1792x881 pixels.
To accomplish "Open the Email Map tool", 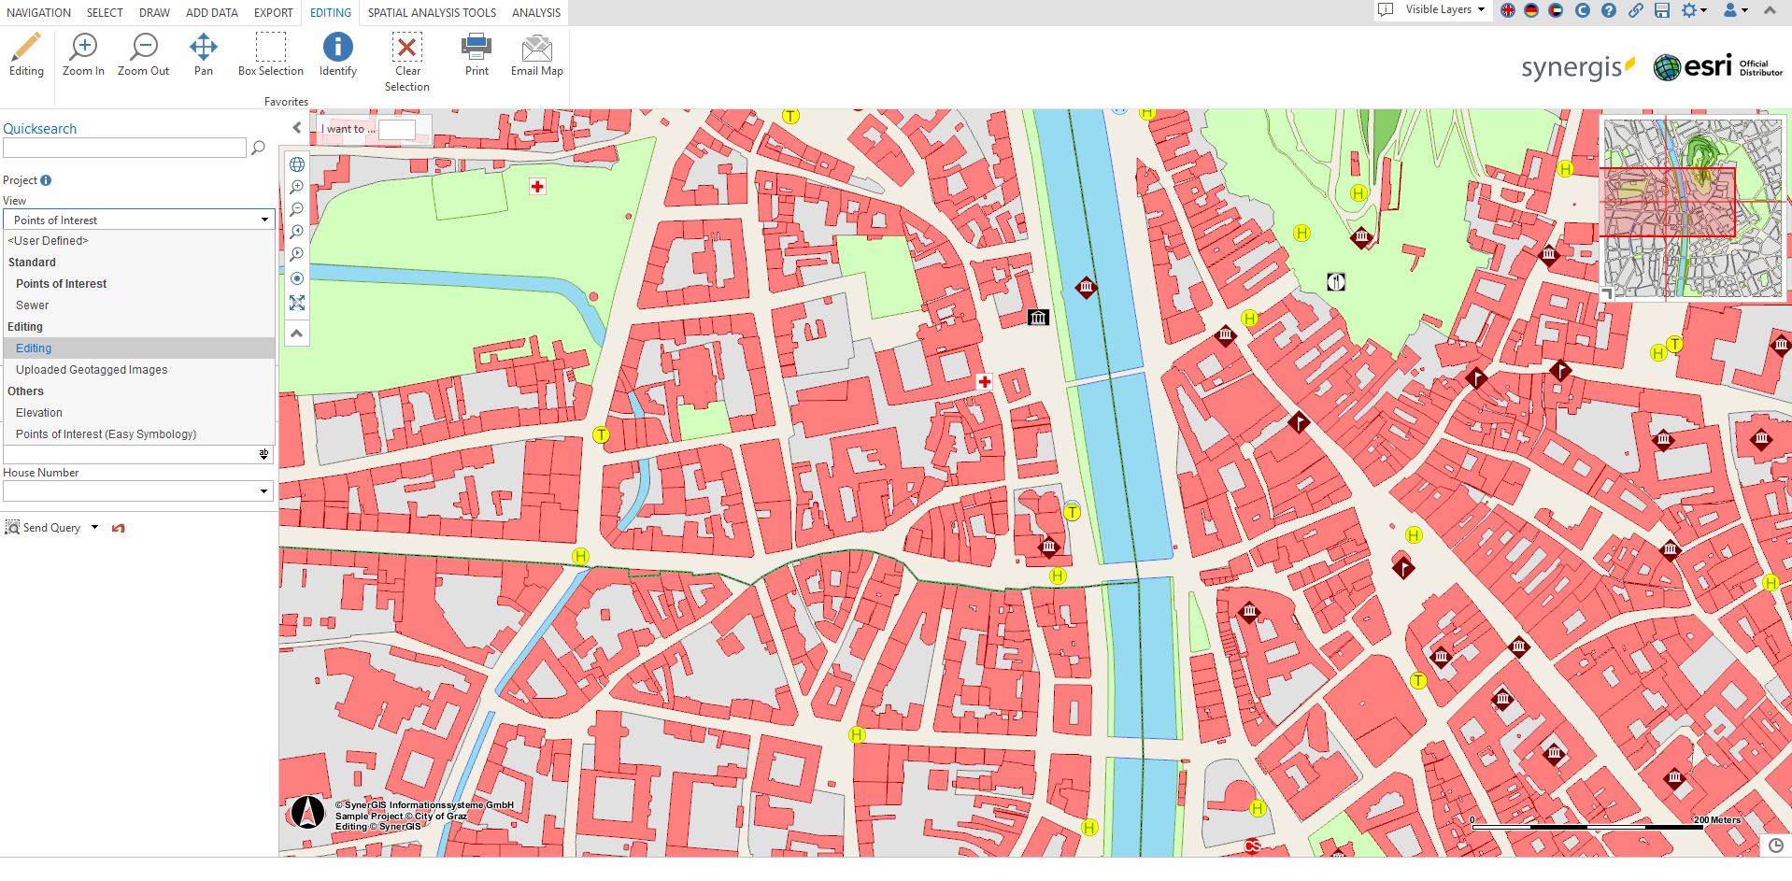I will [x=536, y=55].
